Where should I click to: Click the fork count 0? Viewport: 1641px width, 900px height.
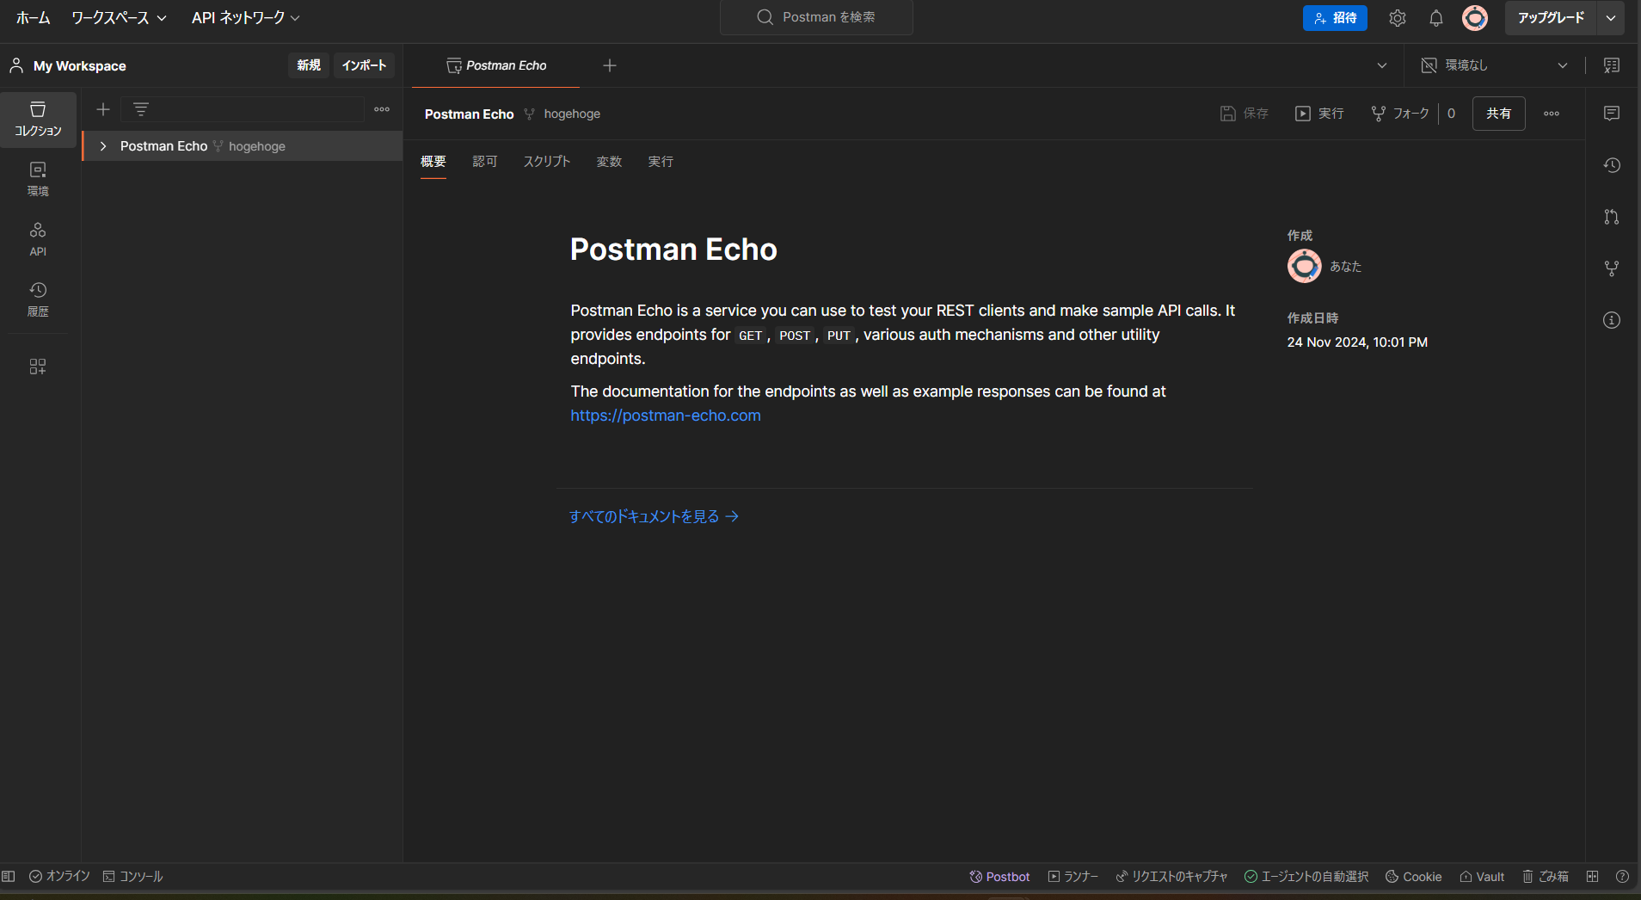[x=1451, y=114]
